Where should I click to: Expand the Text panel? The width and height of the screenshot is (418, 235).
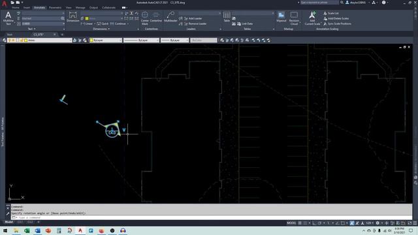point(31,29)
